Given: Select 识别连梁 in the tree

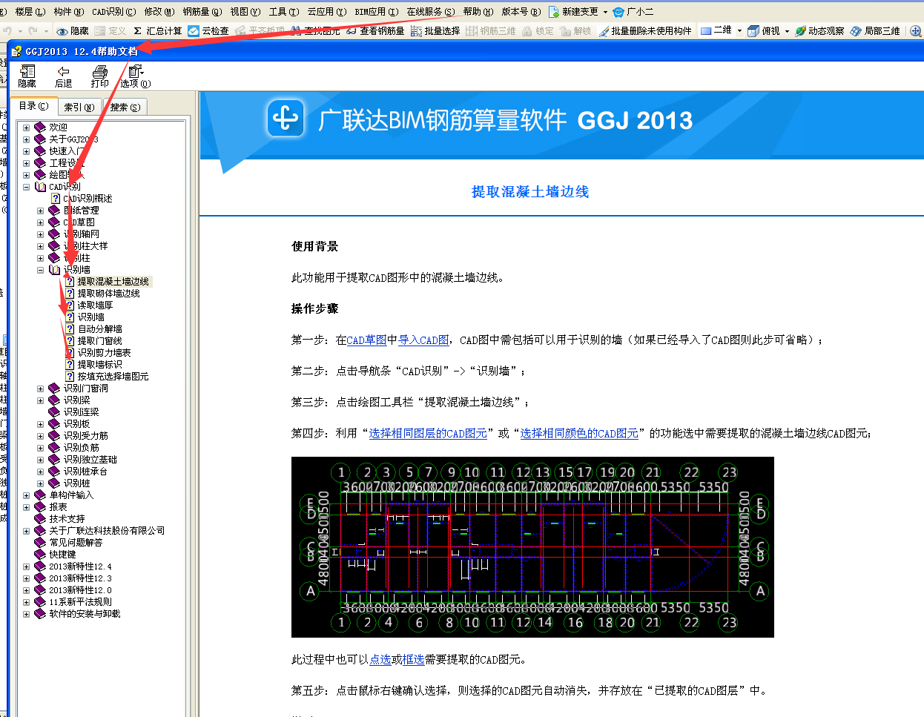Looking at the screenshot, I should coord(81,412).
